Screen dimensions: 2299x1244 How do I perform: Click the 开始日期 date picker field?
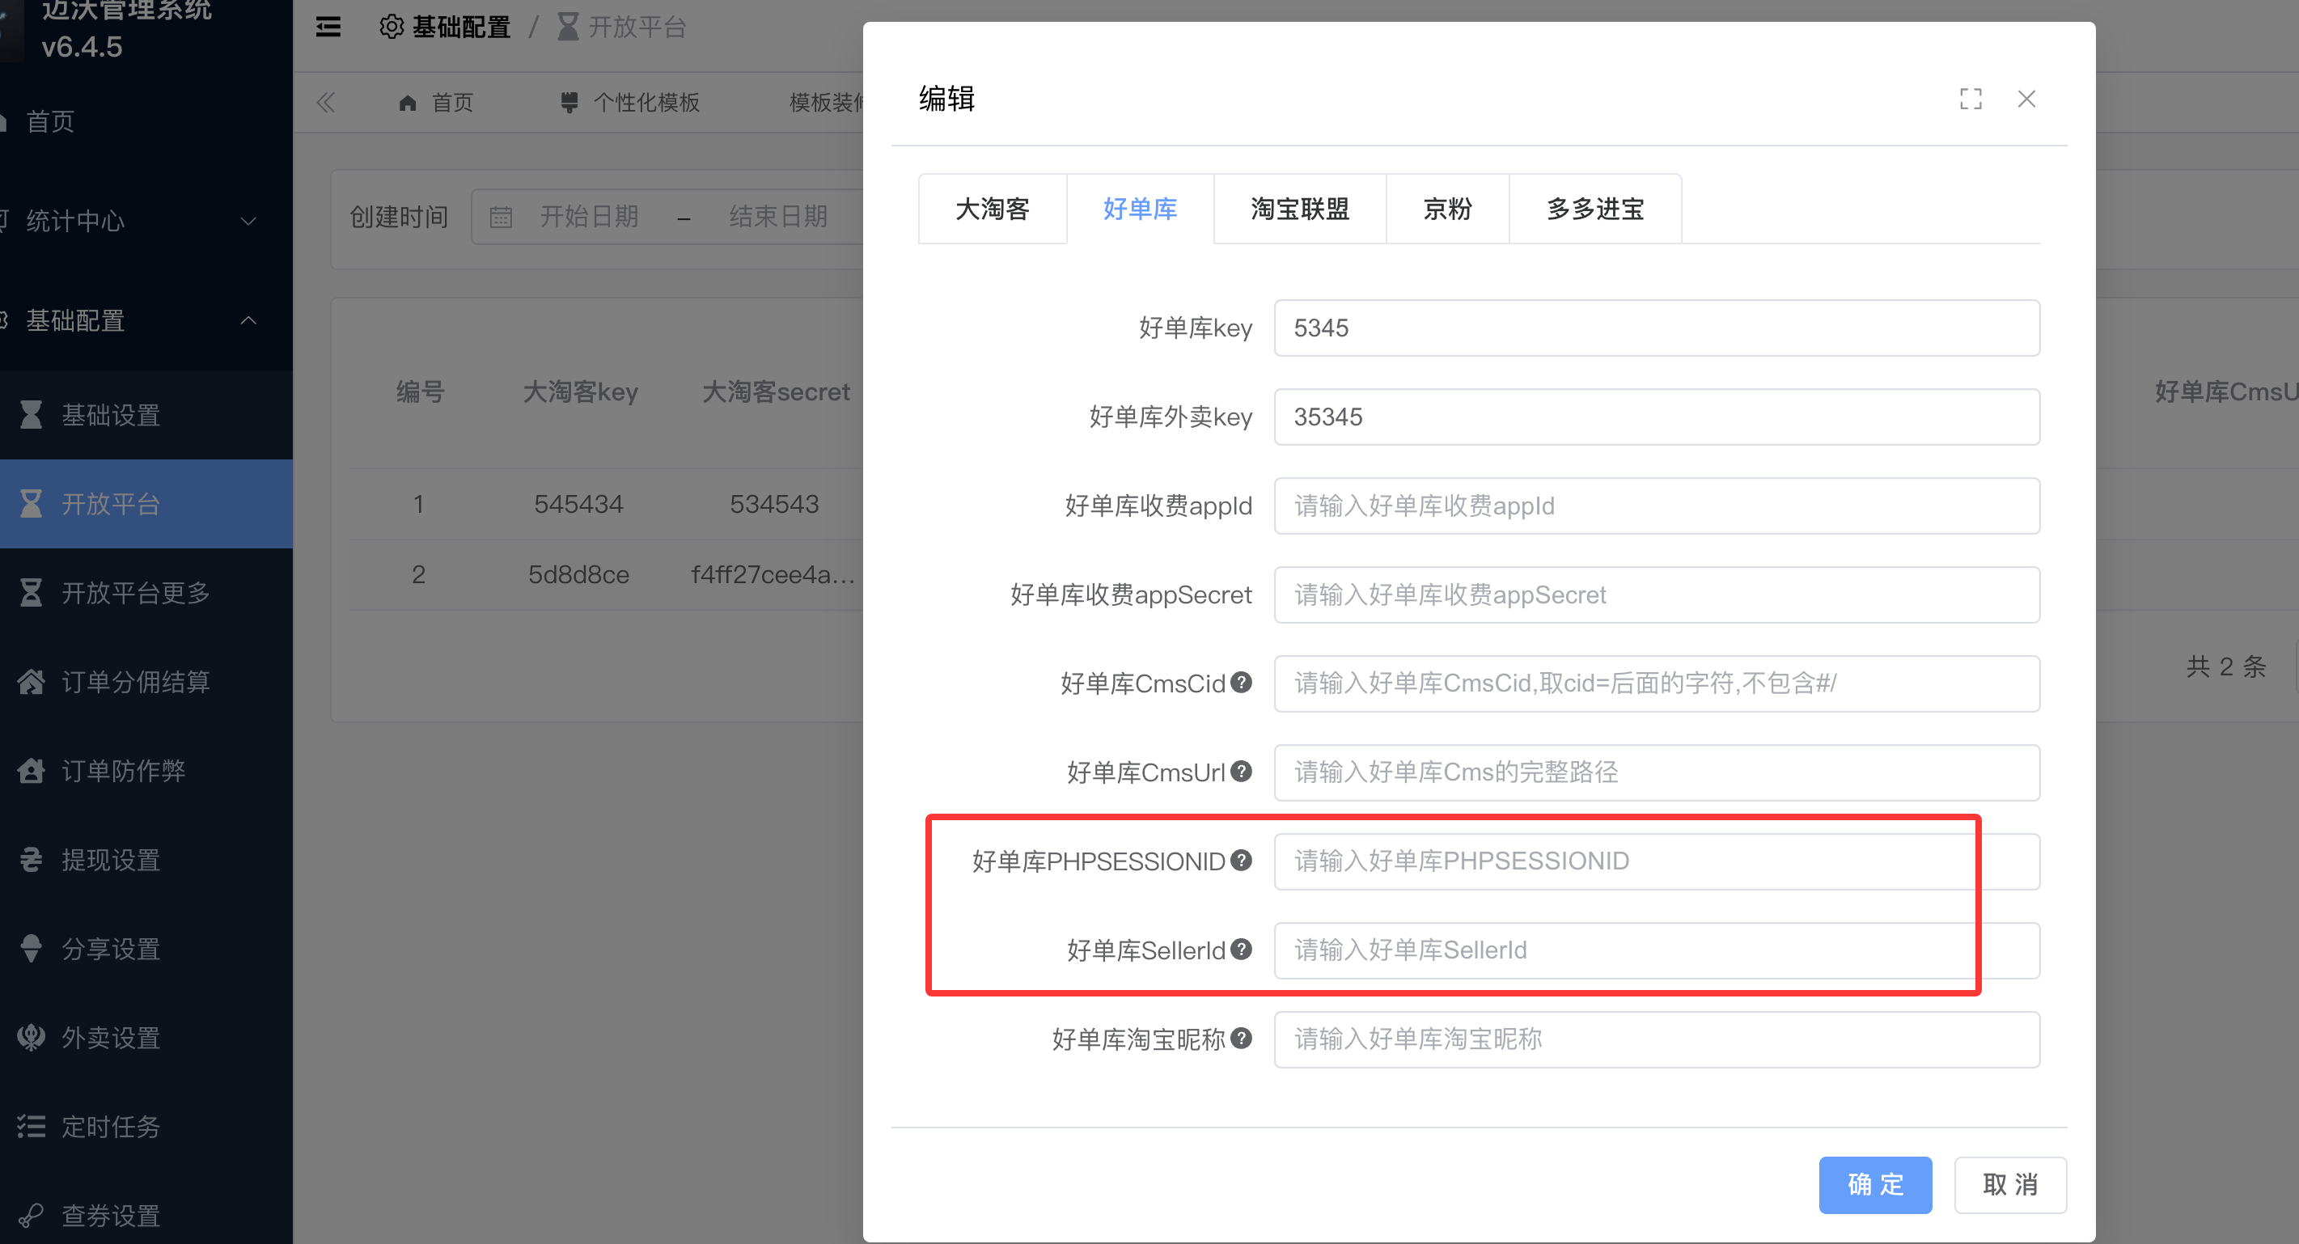pyautogui.click(x=589, y=217)
